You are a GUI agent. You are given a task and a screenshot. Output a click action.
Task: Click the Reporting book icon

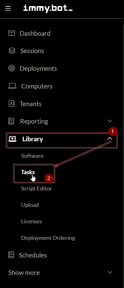pos(11,121)
